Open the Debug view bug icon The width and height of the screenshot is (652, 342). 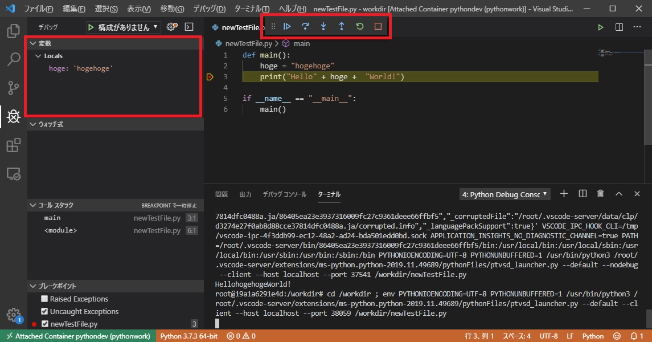coord(13,116)
